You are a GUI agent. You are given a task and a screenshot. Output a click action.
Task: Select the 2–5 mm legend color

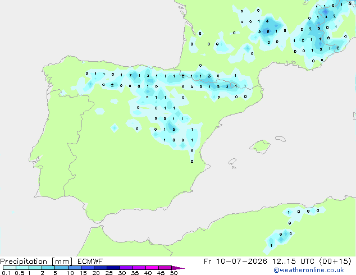[x=48, y=268]
